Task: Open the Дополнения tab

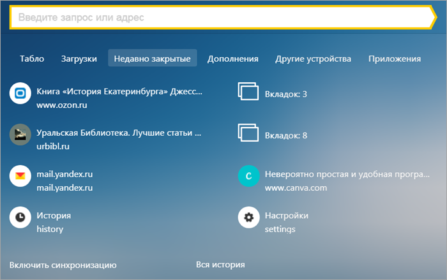Action: click(233, 59)
